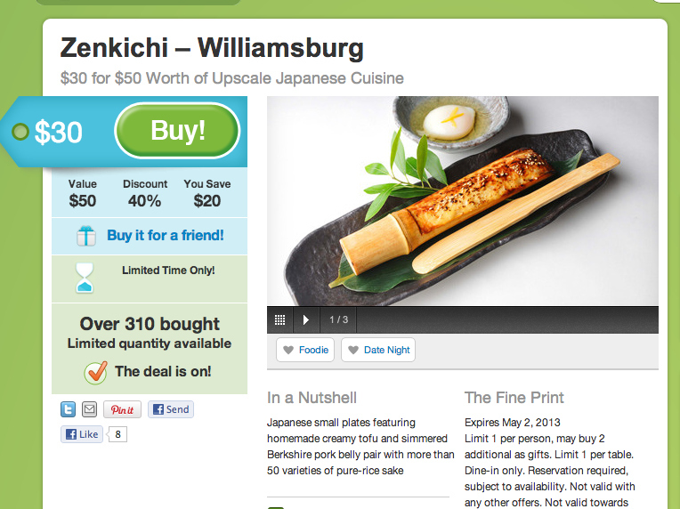Share deal via email envelope icon
The height and width of the screenshot is (509, 680).
[x=89, y=409]
